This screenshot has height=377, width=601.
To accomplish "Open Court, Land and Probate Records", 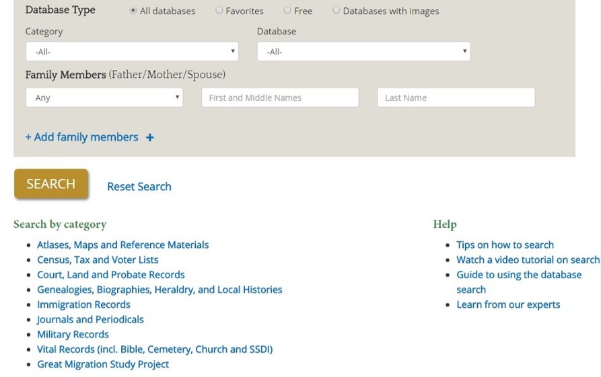I will coord(111,274).
